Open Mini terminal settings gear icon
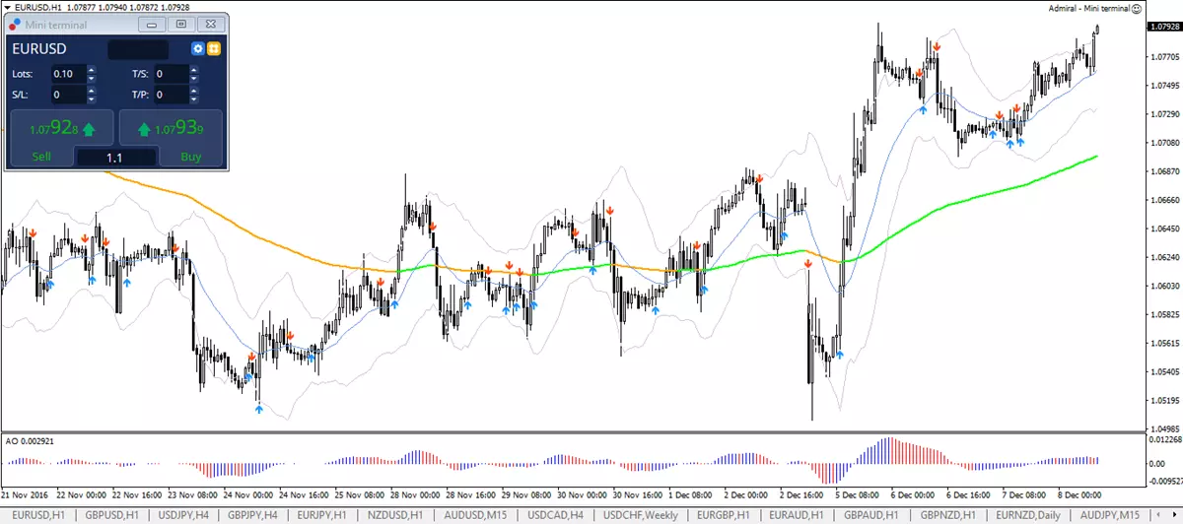 (x=198, y=48)
